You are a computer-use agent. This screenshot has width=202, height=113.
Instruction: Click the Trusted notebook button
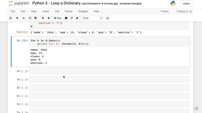[x=164, y=11]
